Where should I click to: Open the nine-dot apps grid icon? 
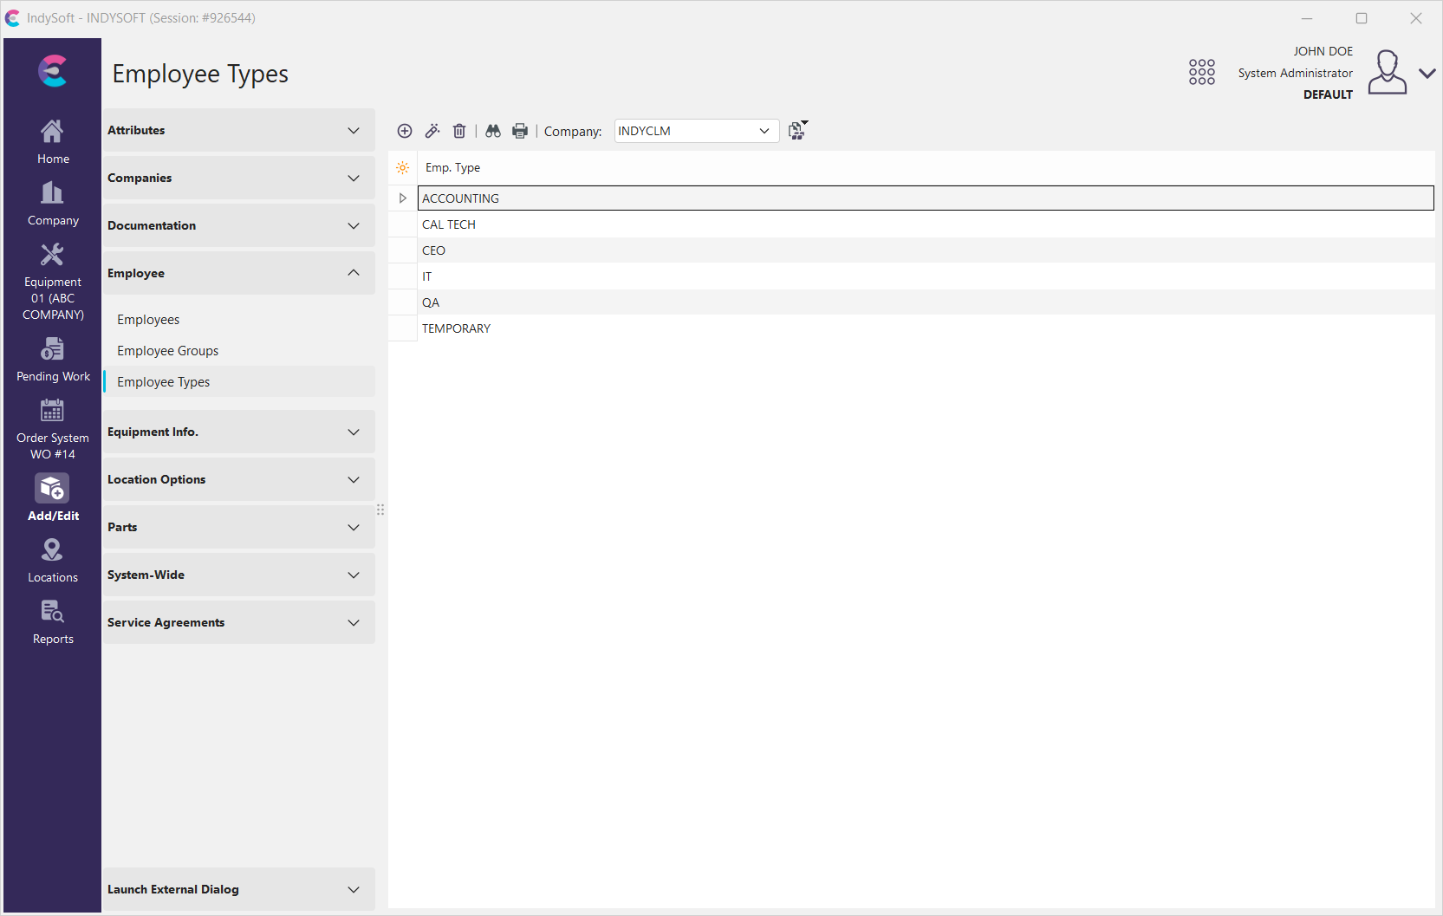tap(1201, 72)
